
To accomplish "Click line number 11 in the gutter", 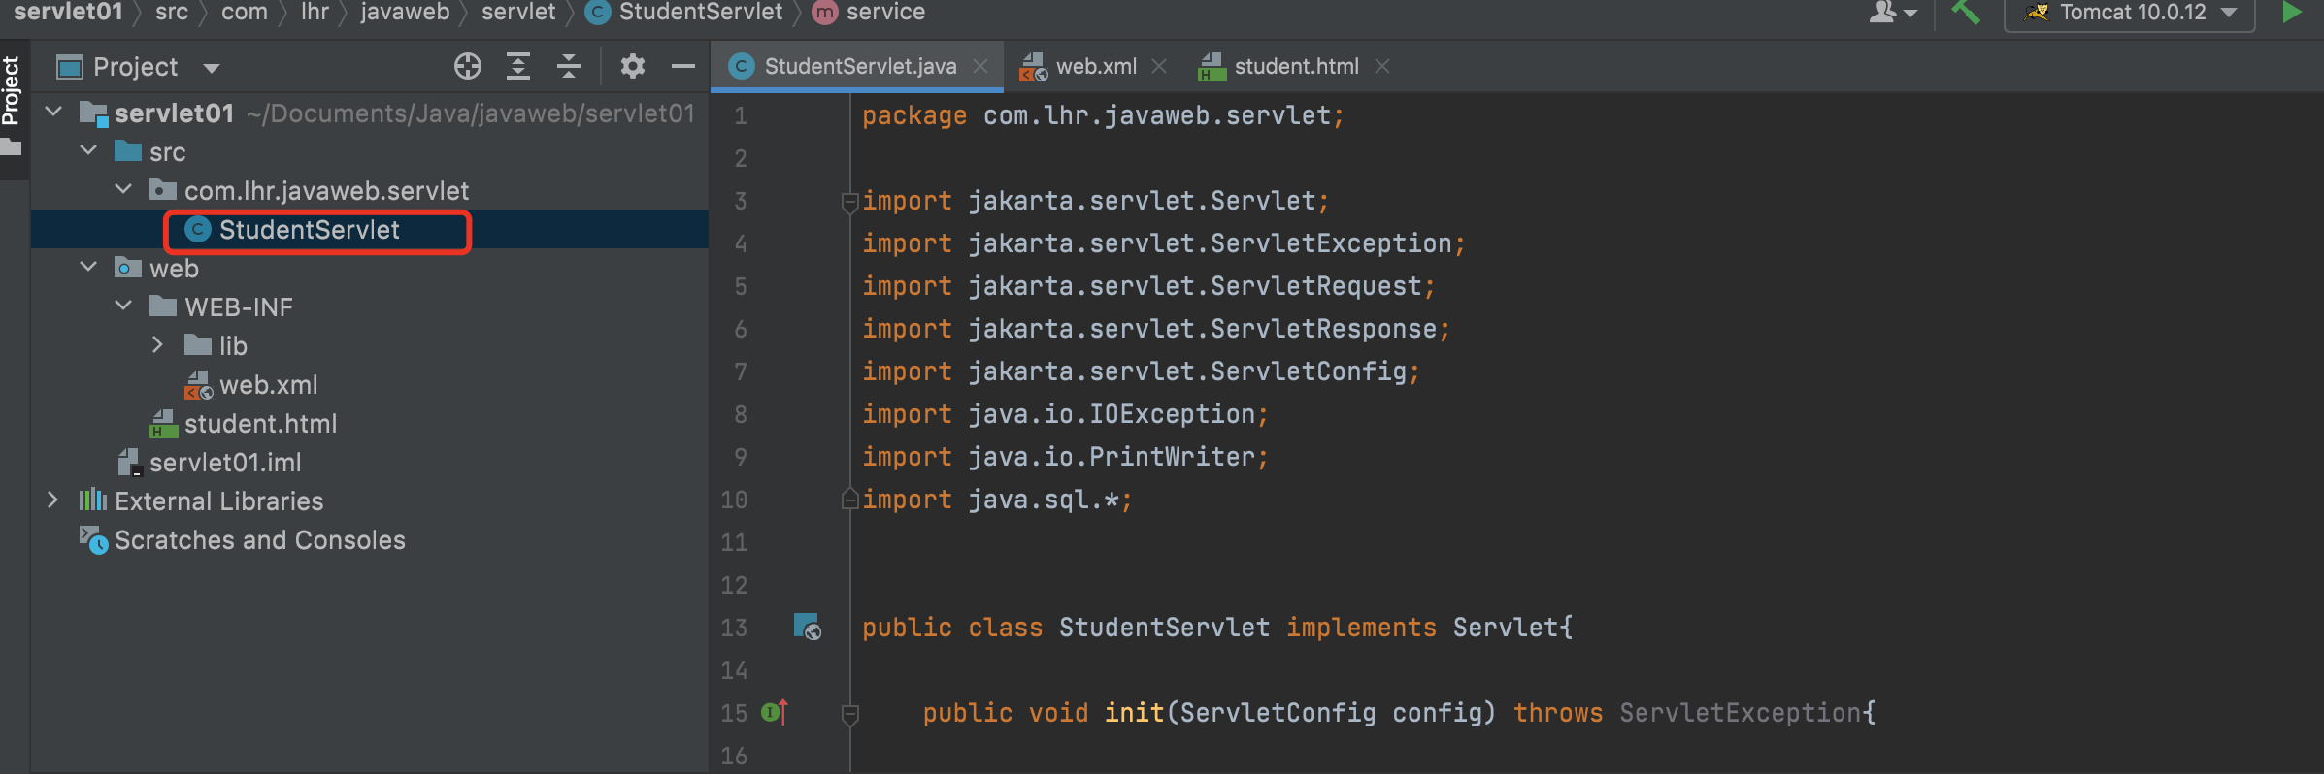I will pyautogui.click(x=734, y=542).
